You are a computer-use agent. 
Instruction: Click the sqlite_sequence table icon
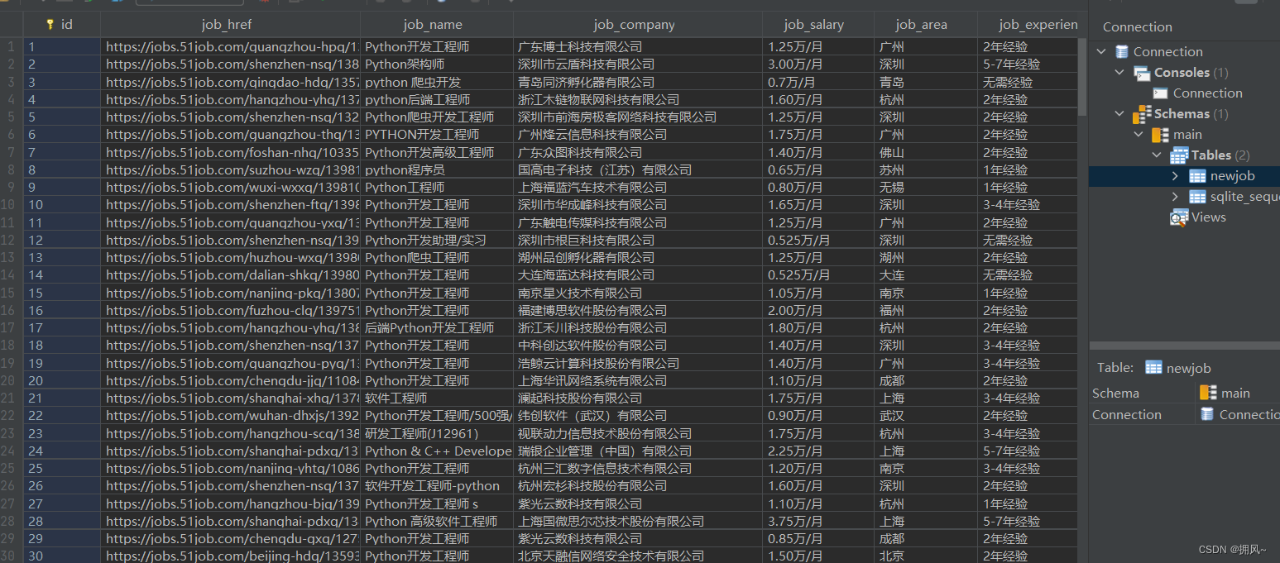[1197, 197]
